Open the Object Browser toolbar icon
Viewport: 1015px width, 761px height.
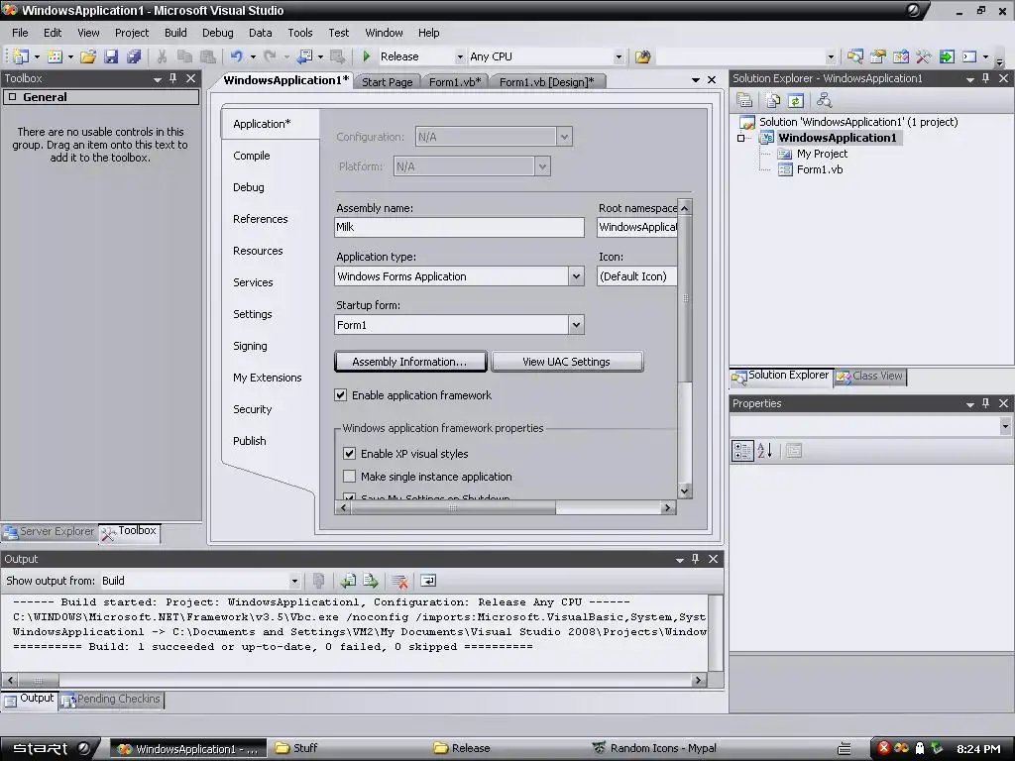pos(900,56)
